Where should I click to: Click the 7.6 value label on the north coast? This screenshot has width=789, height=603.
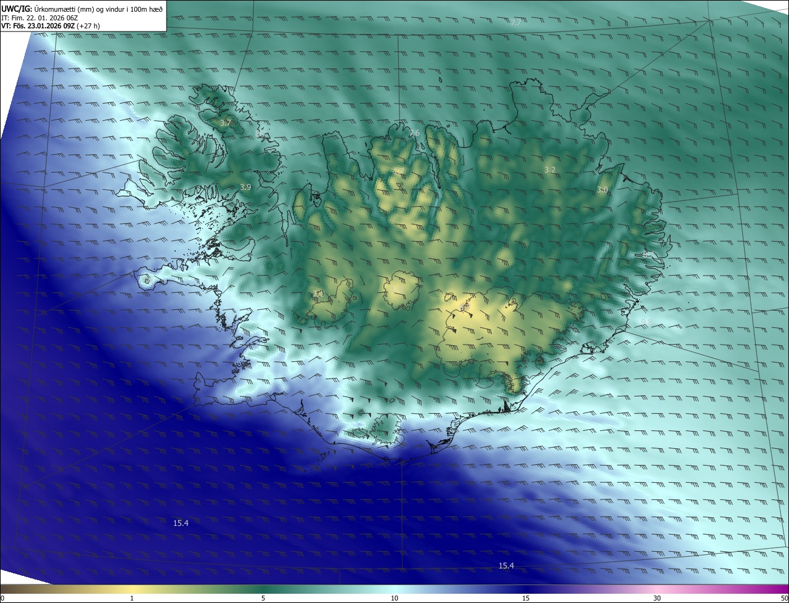coord(414,133)
